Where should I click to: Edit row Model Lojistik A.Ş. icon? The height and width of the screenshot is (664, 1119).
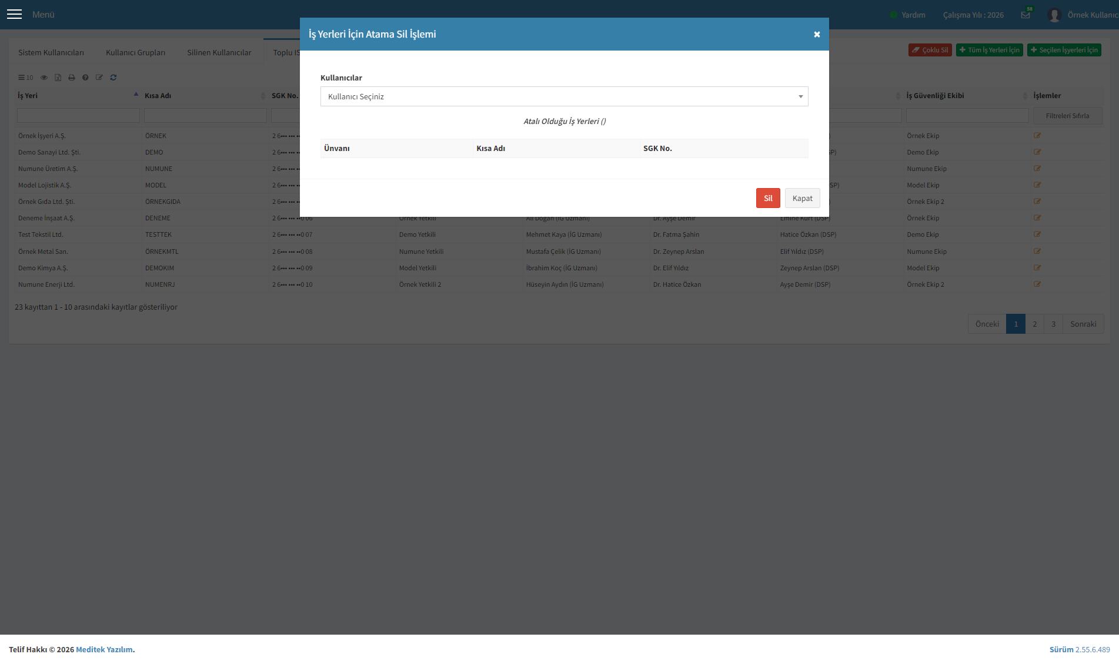click(x=1037, y=185)
